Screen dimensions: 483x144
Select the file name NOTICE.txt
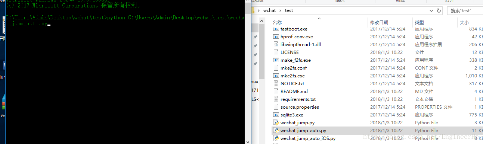coord(292,83)
